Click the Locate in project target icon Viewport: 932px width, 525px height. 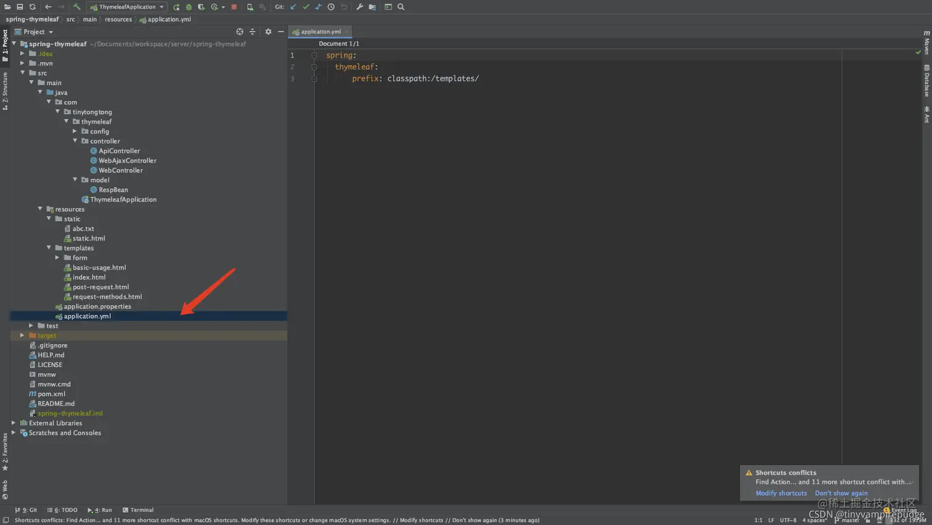[x=240, y=31]
